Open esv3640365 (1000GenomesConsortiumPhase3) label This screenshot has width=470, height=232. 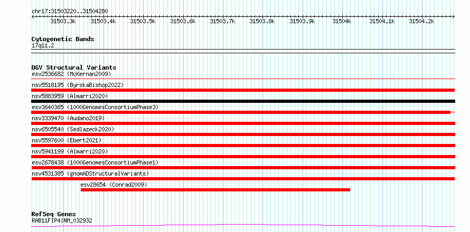(x=95, y=107)
